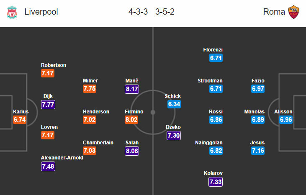Click Dzeko's 7.30 rating badge

click(174, 135)
